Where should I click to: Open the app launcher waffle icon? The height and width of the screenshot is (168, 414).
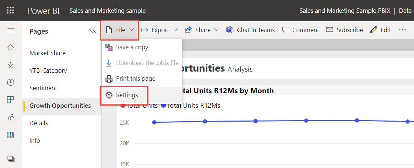pyautogui.click(x=11, y=11)
